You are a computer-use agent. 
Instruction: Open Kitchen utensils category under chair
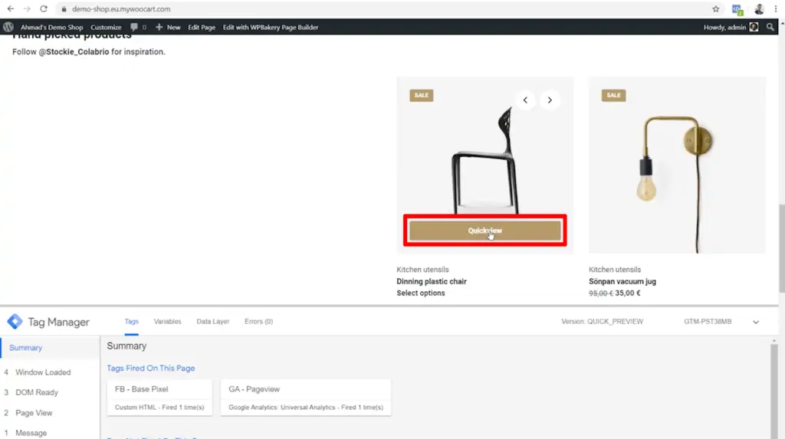(x=422, y=270)
